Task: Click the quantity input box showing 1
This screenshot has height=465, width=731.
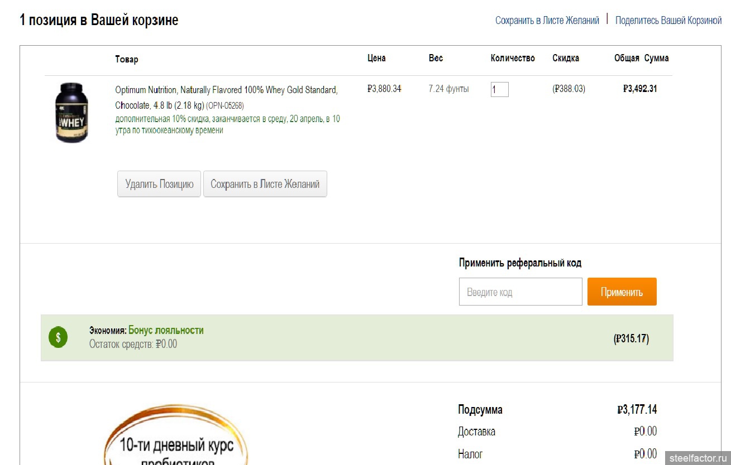Action: [x=500, y=89]
